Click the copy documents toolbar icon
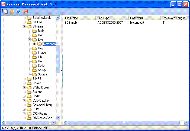Viewport: 190px width, 131px height. [6, 11]
